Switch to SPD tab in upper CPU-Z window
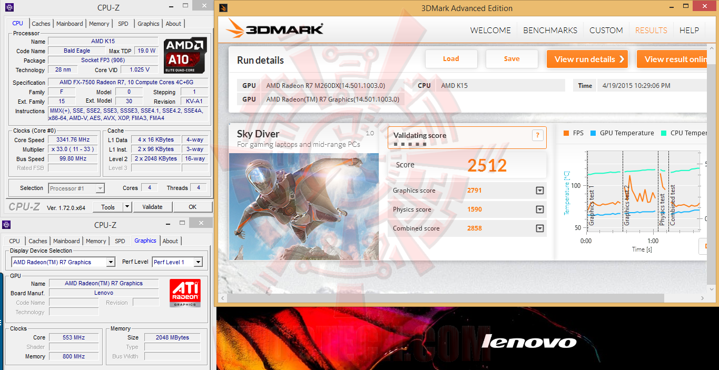This screenshot has width=719, height=370. click(123, 24)
